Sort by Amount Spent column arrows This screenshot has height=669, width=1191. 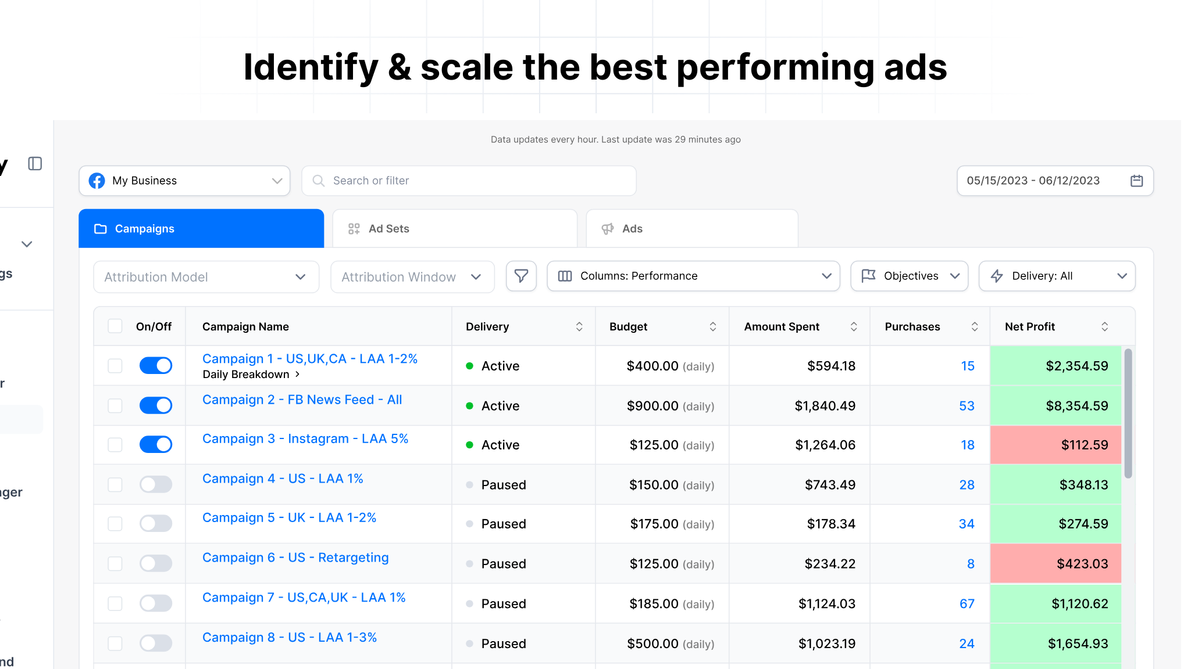(x=853, y=326)
